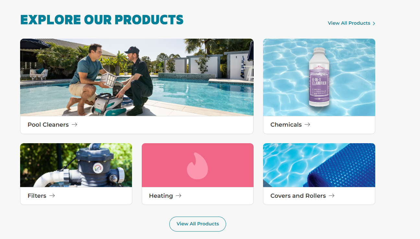The image size is (420, 239).
Task: Open the Filters category label
Action: click(37, 196)
